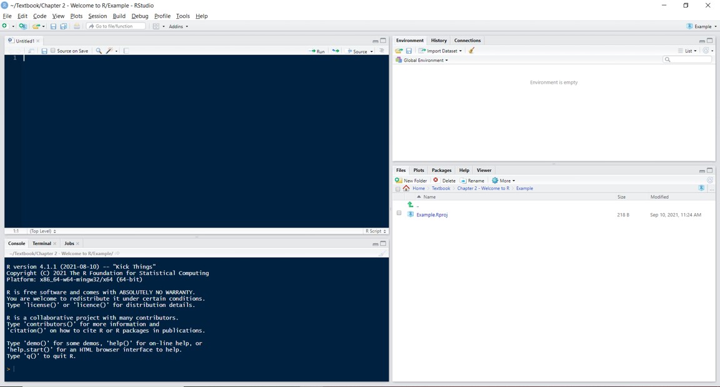Click the Find/Replace magnifying glass icon
This screenshot has height=387, width=720.
tap(99, 51)
